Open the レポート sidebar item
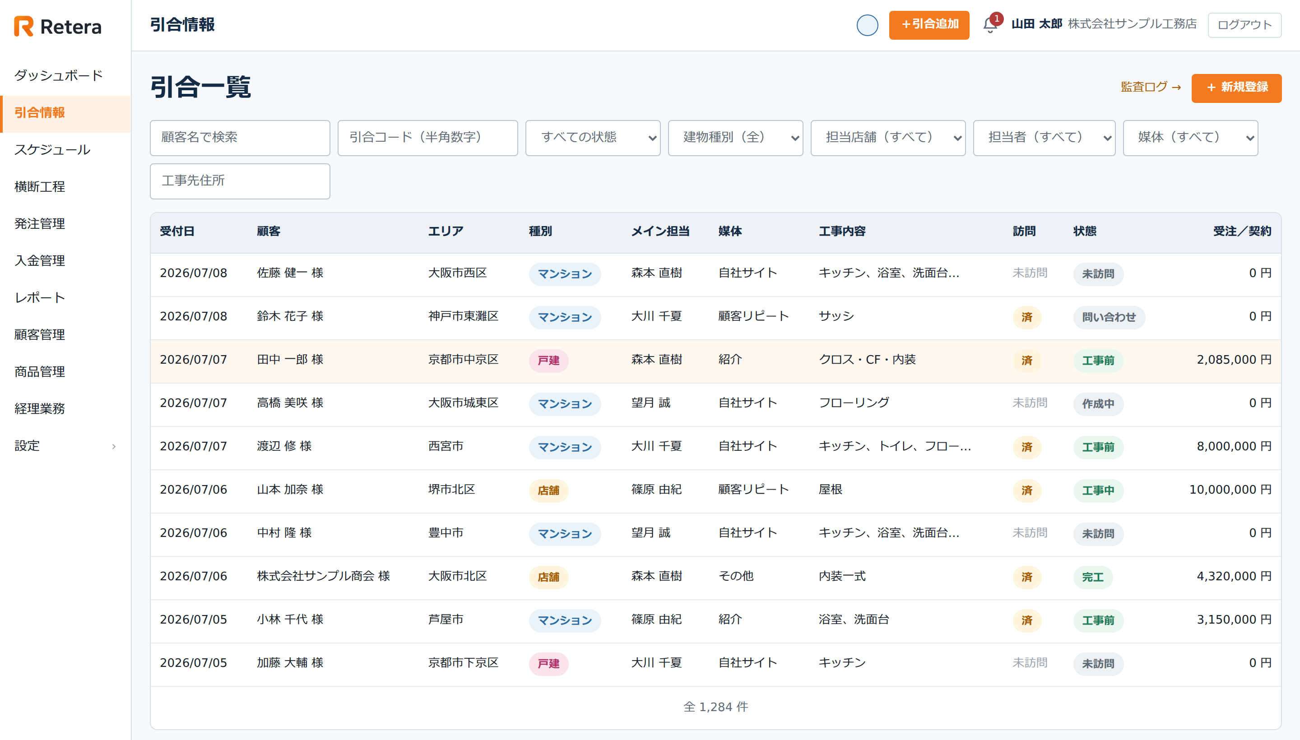 coord(65,298)
